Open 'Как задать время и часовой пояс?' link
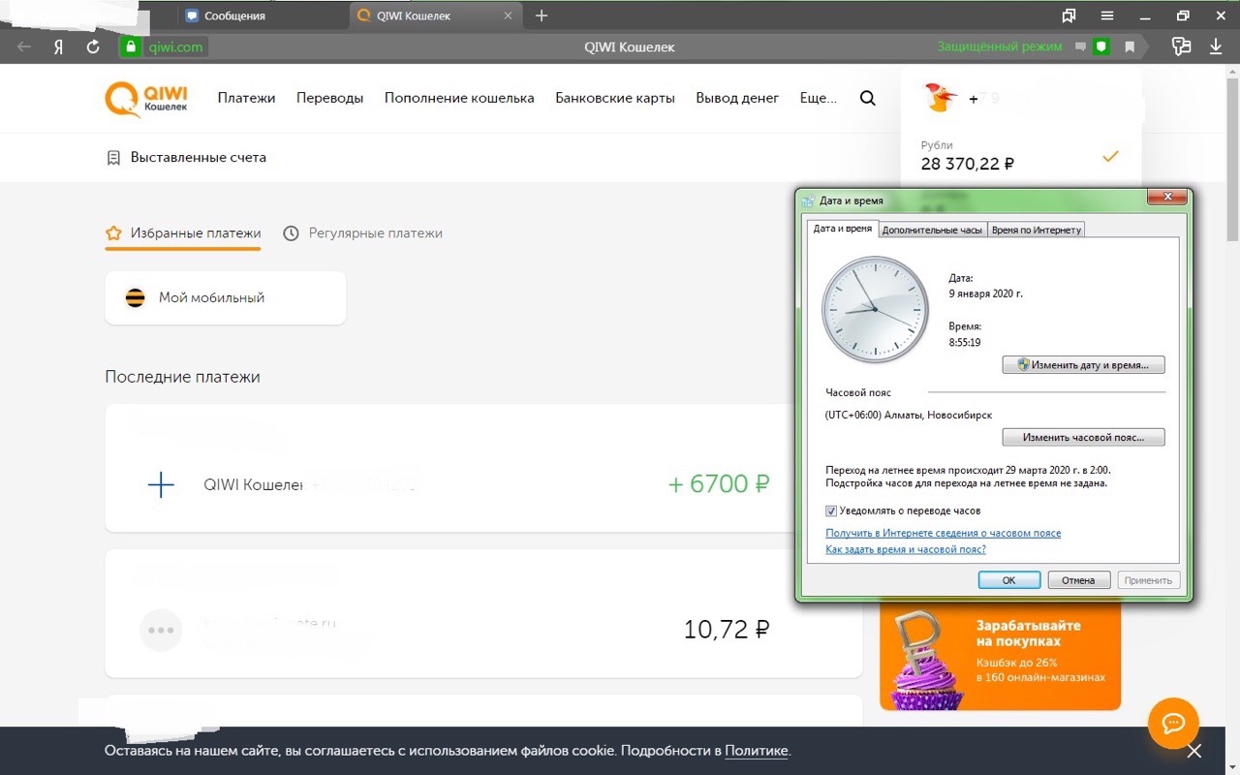Viewport: 1240px width, 775px height. 905,549
